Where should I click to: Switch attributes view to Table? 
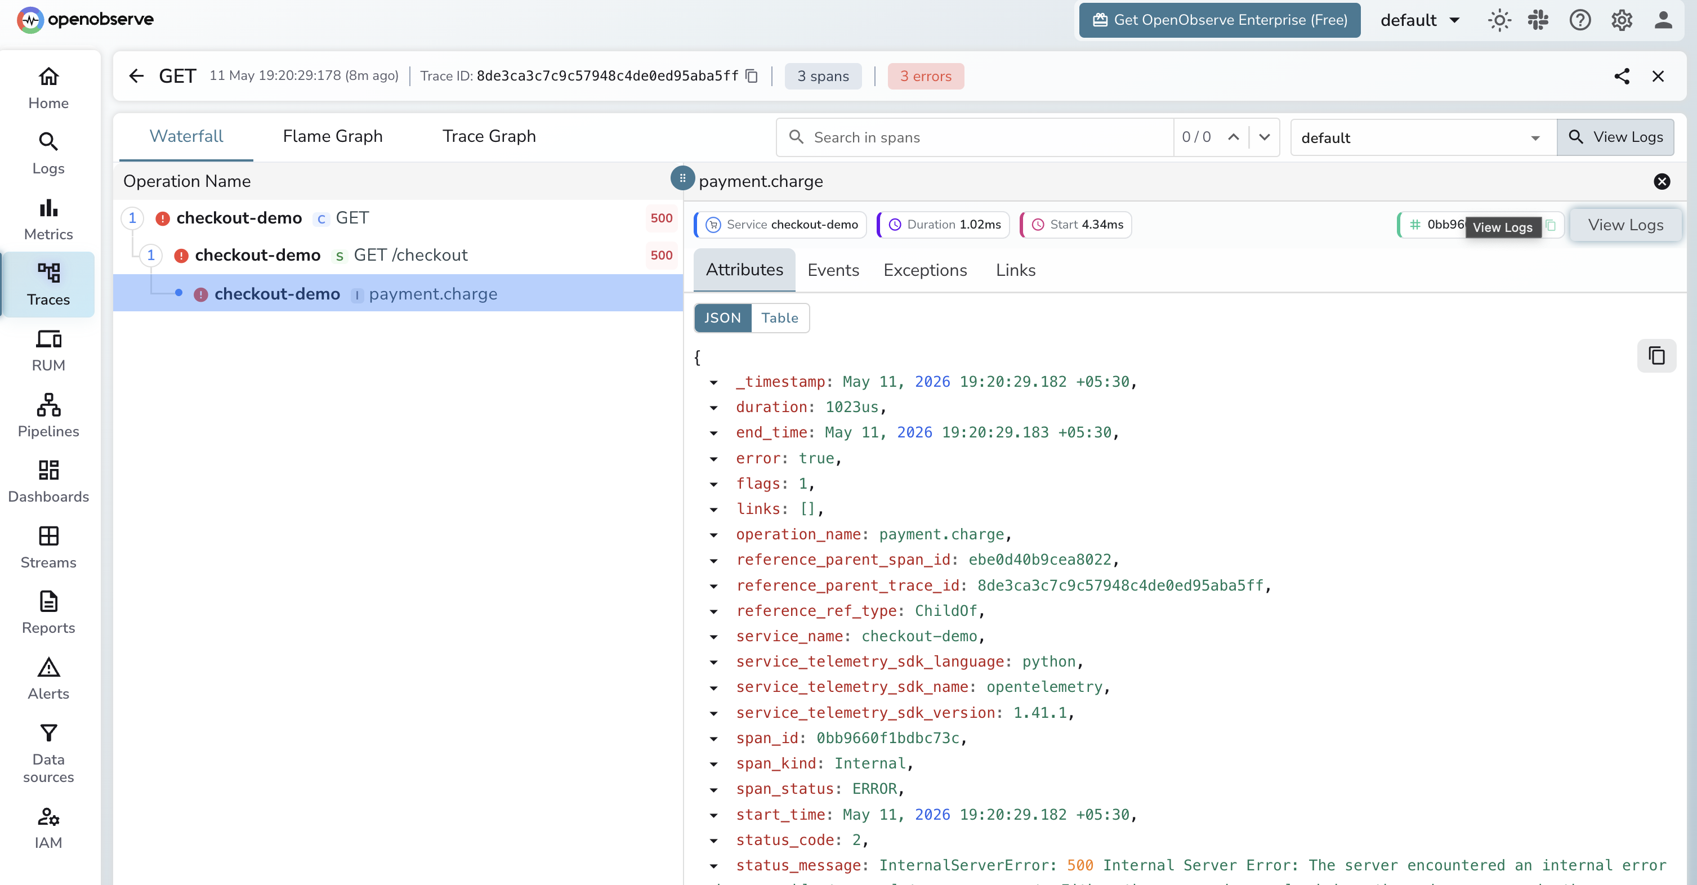[779, 318]
